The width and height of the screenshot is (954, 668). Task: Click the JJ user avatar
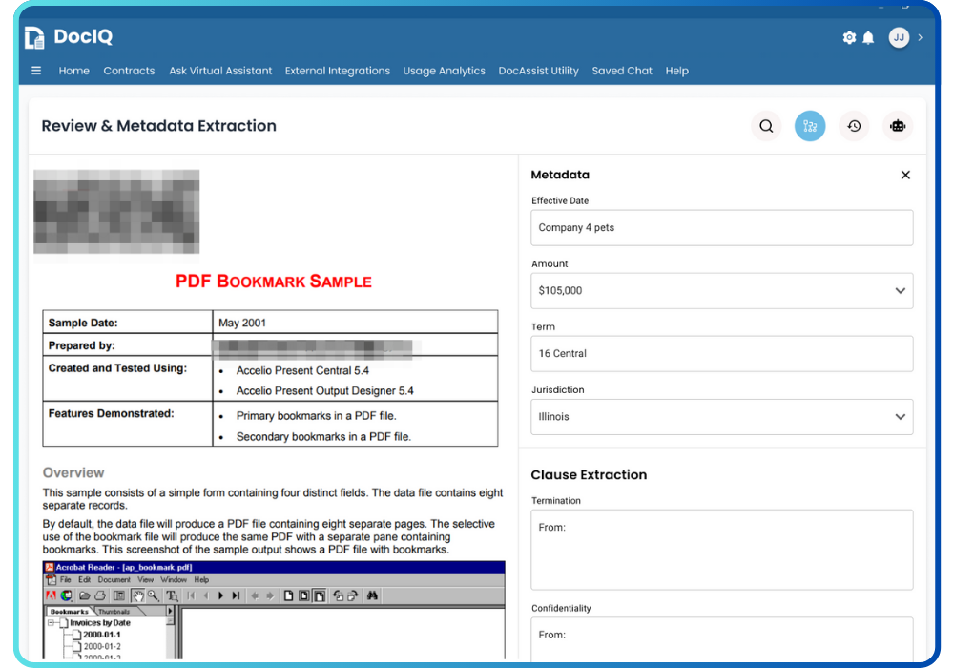tap(899, 37)
